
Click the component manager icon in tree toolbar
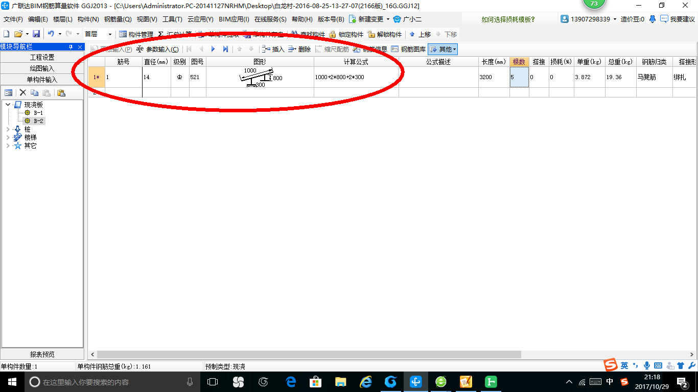click(x=9, y=93)
